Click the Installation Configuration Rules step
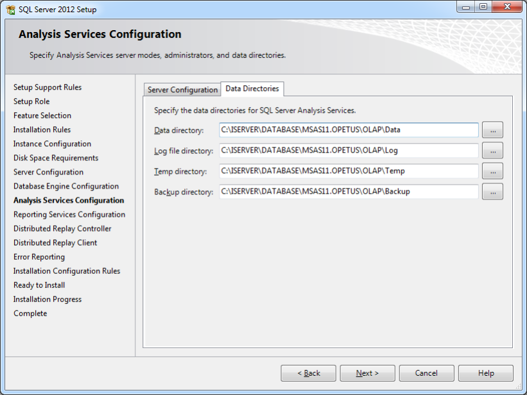This screenshot has height=395, width=527. click(67, 271)
